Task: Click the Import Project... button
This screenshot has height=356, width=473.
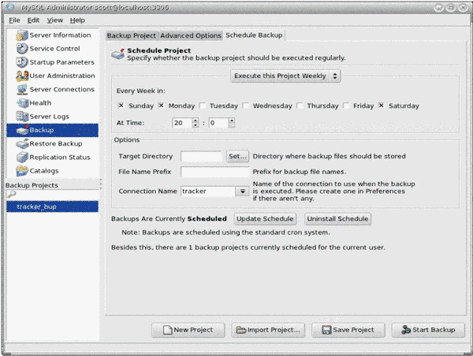Action: (x=268, y=330)
